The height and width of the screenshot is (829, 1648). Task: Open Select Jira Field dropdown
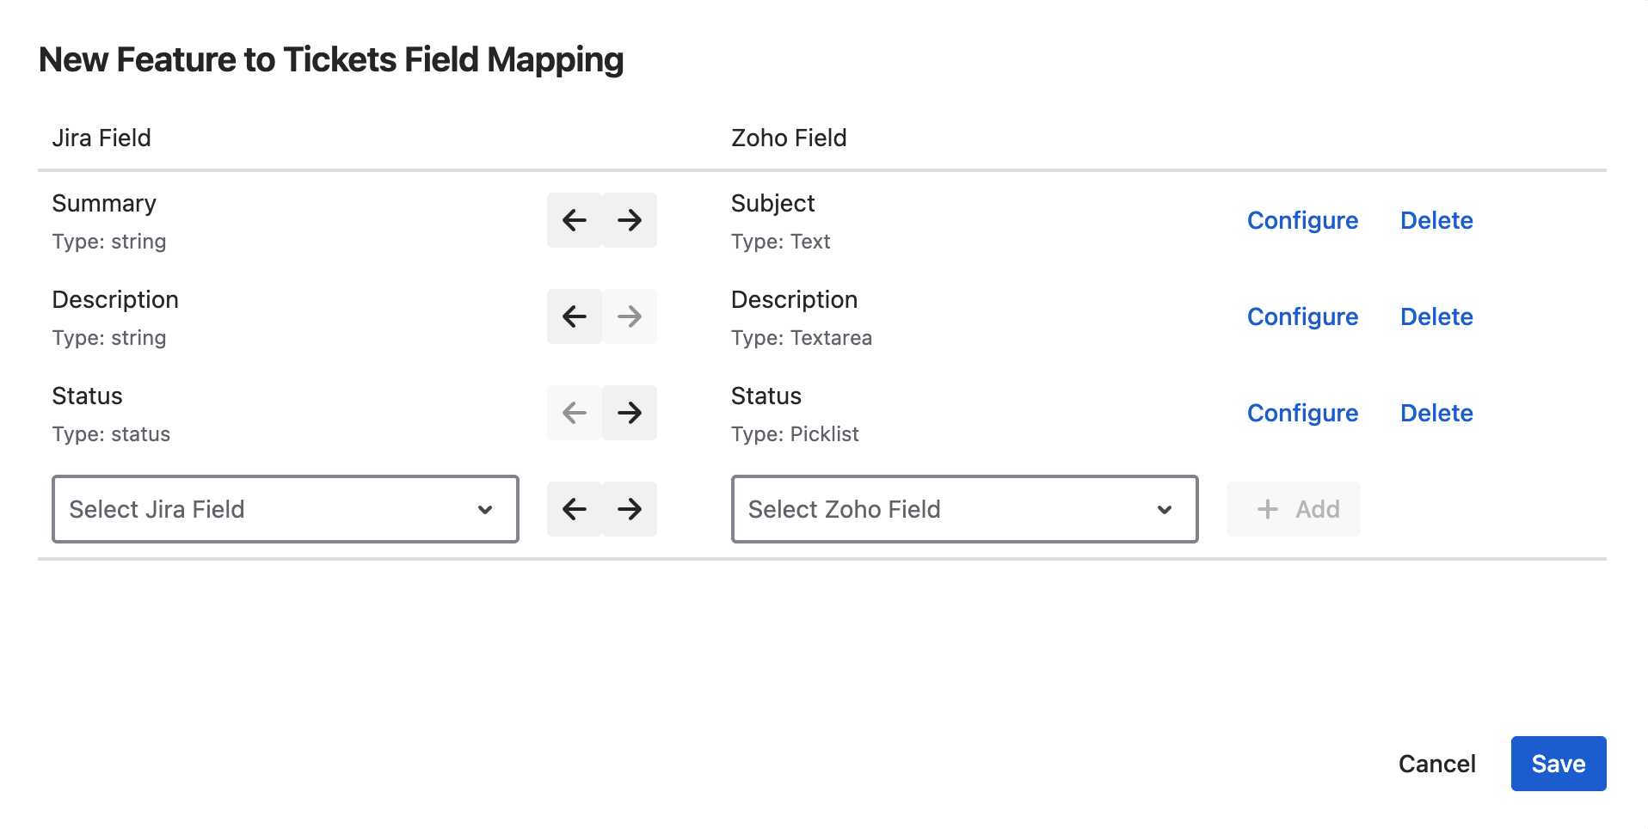[285, 509]
